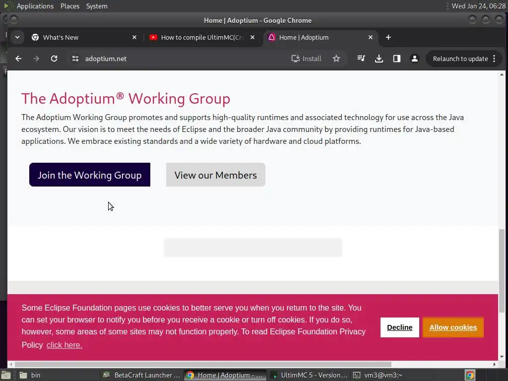Click the Adoptium Working Group heading
The image size is (508, 381).
coord(126,99)
